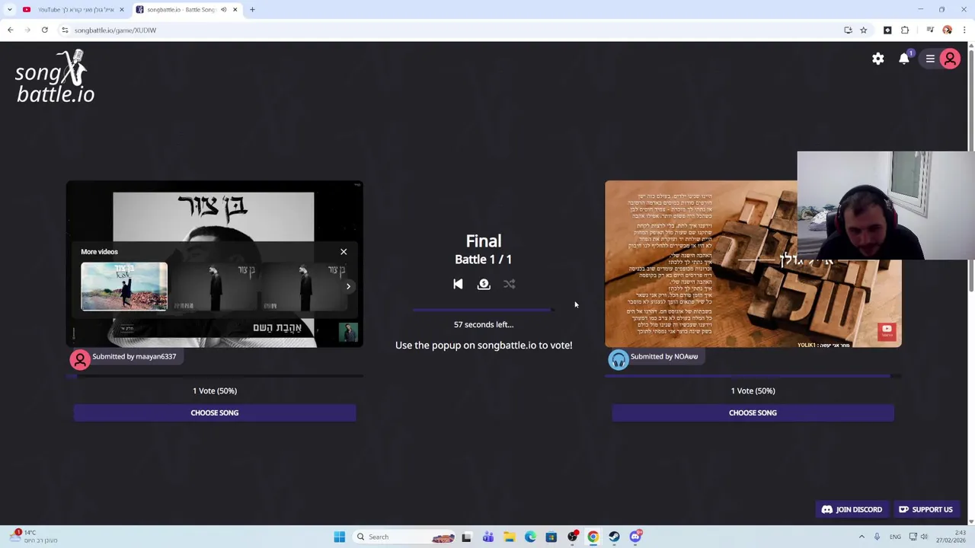Open a new browser tab

point(252,9)
